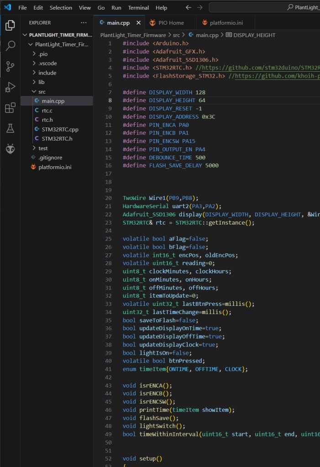Expand the test folder

(43, 148)
